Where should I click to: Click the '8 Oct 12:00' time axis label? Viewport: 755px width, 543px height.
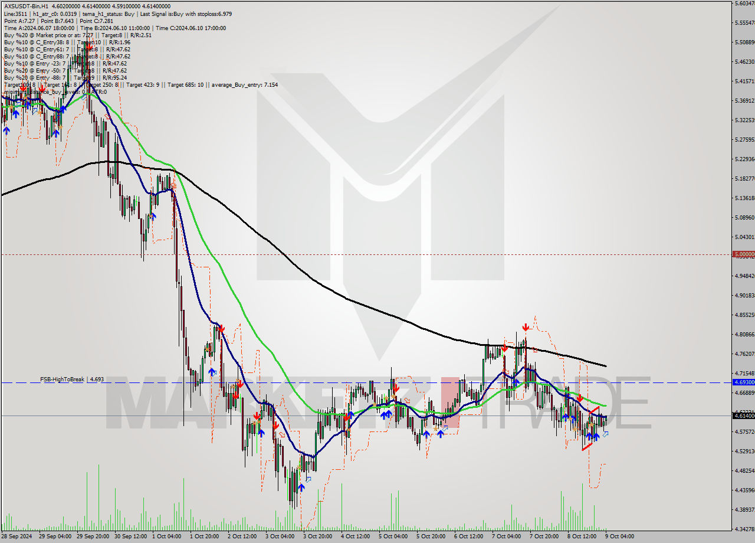coord(582,537)
